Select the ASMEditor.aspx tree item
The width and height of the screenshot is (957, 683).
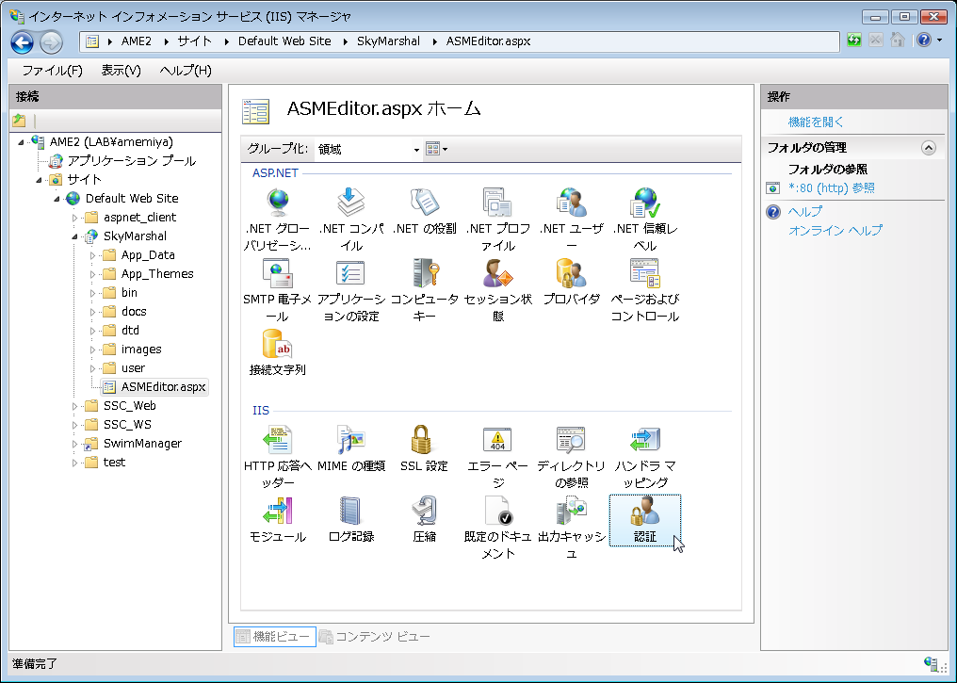coord(163,387)
